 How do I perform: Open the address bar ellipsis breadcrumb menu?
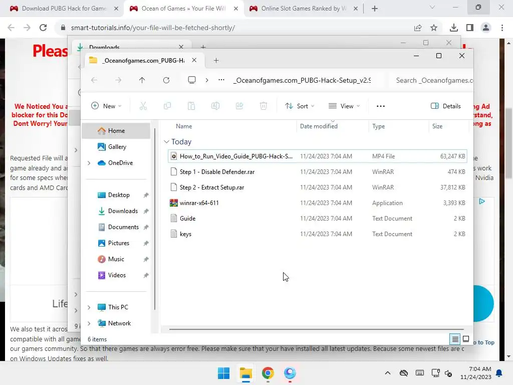click(221, 80)
